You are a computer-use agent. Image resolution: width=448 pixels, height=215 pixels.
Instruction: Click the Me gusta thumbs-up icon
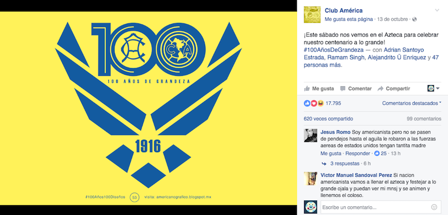tap(307, 89)
